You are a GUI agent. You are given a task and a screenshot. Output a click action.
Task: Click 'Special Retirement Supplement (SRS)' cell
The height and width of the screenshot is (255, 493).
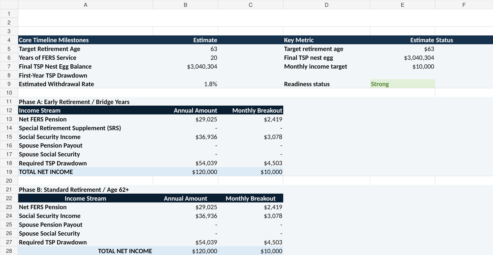point(85,128)
